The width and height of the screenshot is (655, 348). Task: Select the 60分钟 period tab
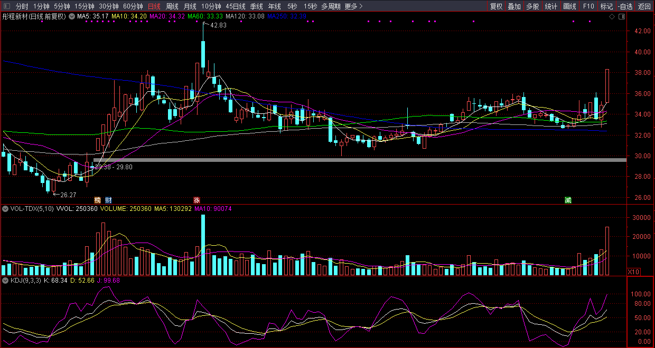coord(133,7)
